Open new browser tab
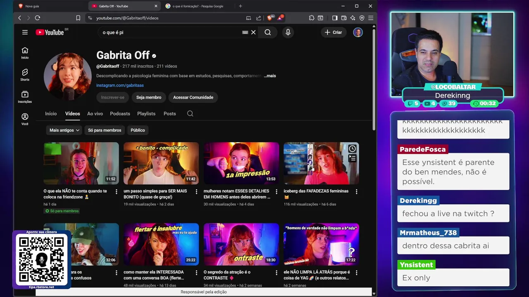Screen dimensions: 529x297 pos(241,6)
